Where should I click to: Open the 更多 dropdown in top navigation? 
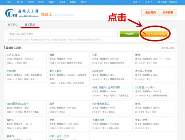[x=84, y=2]
